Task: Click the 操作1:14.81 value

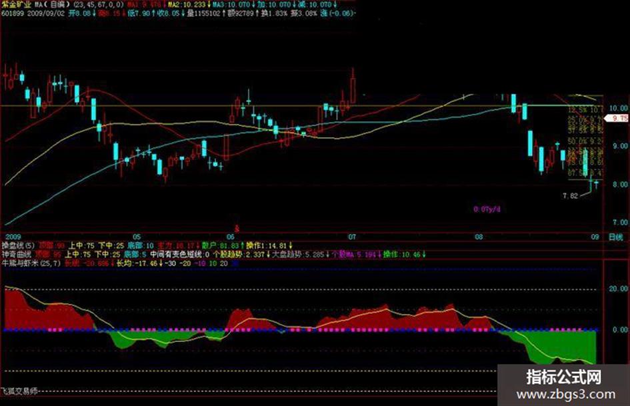Action: click(x=267, y=245)
